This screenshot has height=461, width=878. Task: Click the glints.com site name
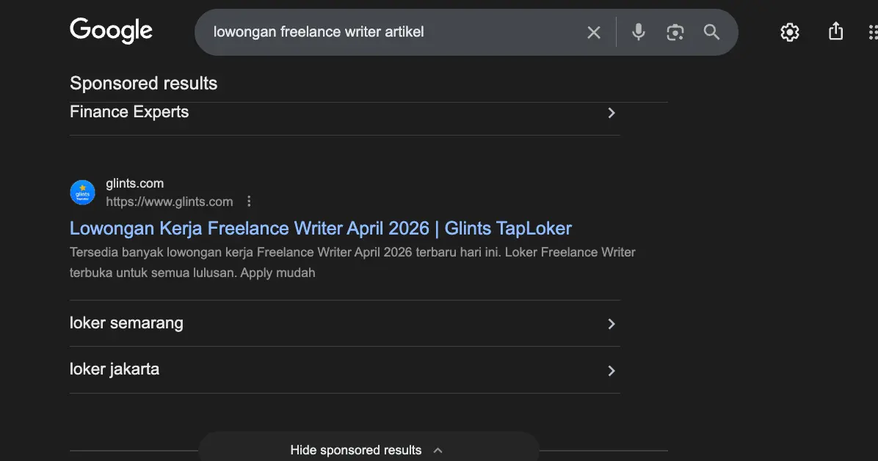(135, 183)
